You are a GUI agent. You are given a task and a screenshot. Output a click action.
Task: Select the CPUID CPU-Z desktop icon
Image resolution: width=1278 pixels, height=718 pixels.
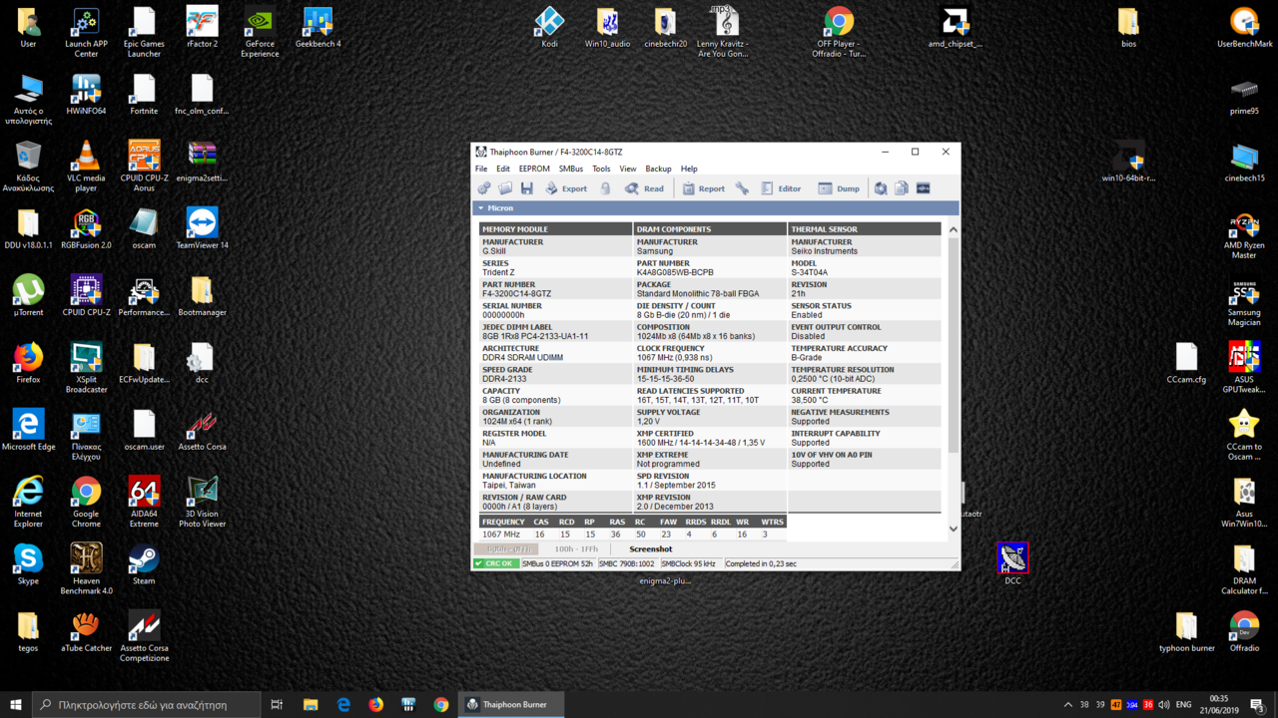(x=86, y=295)
